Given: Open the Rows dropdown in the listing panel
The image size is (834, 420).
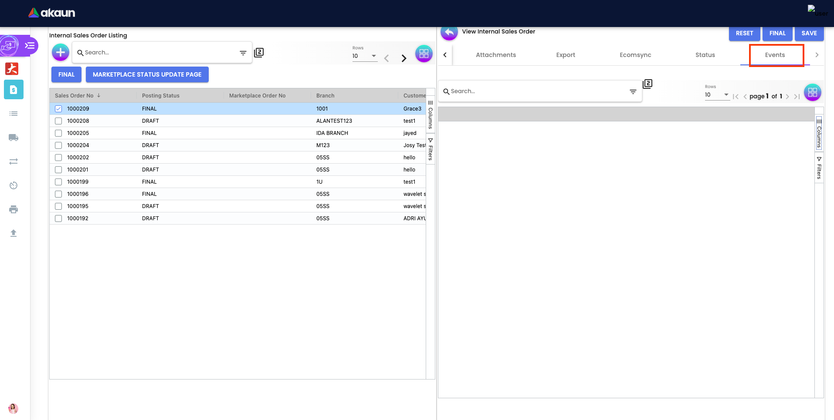Looking at the screenshot, I should coord(365,56).
